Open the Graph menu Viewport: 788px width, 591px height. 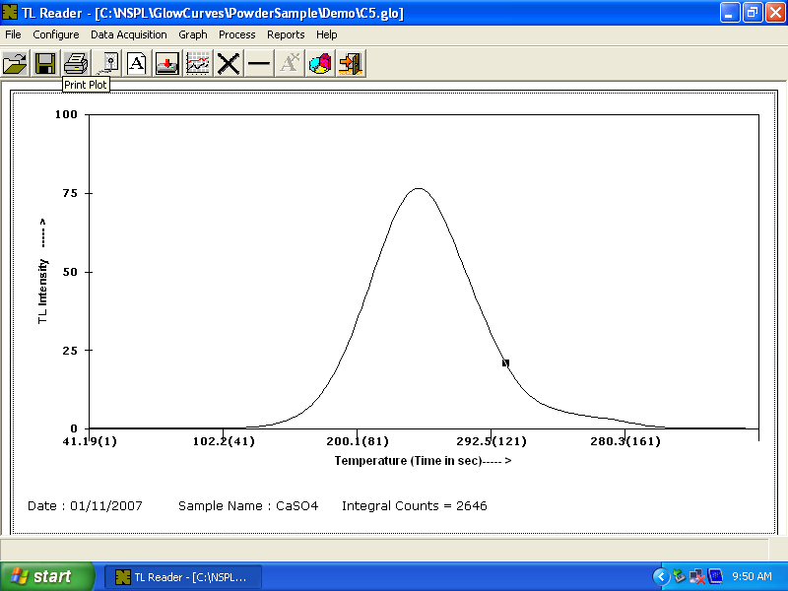[193, 34]
